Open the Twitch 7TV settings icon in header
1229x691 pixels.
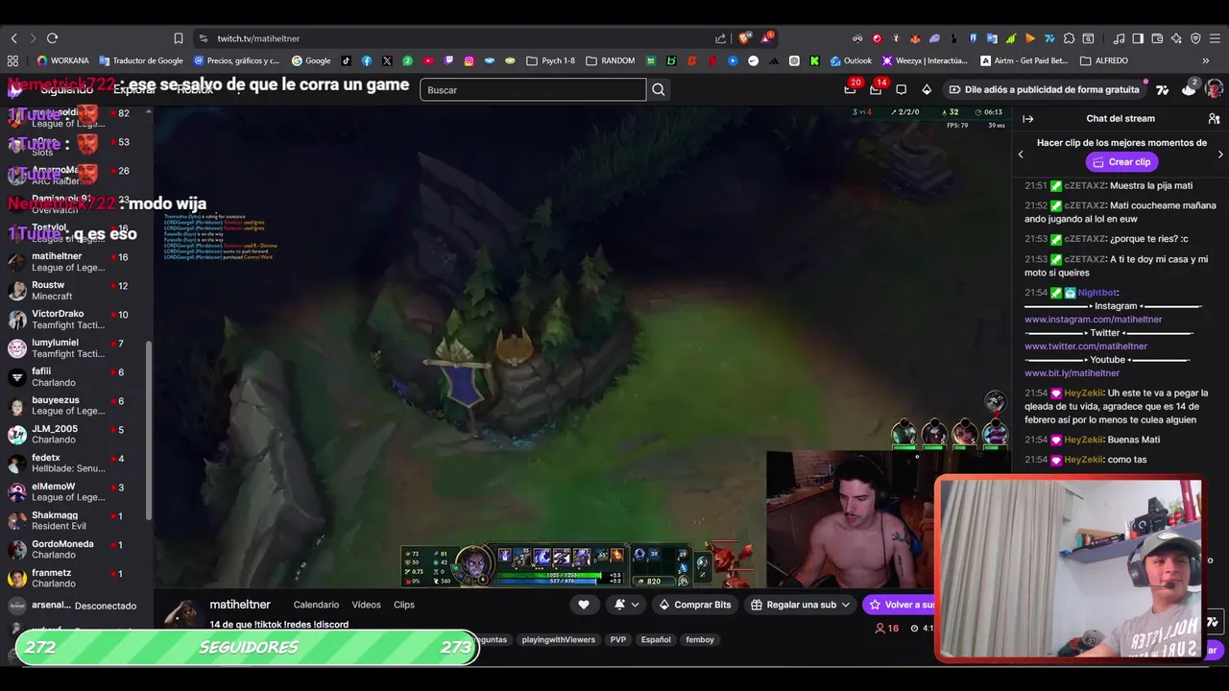click(x=1163, y=89)
